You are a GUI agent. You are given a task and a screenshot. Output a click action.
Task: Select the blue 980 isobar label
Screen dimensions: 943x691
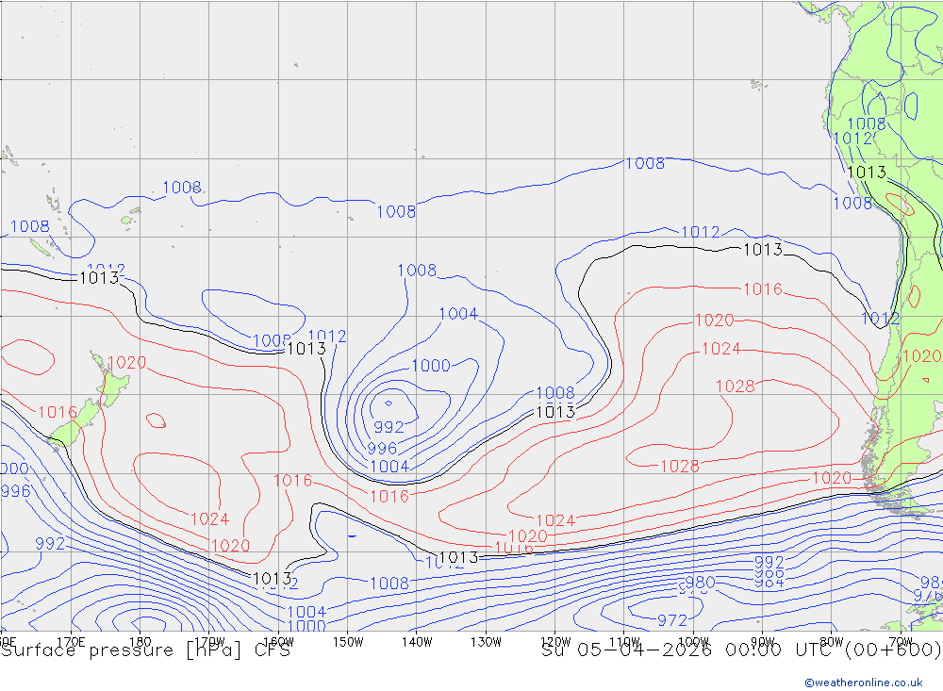[700, 583]
